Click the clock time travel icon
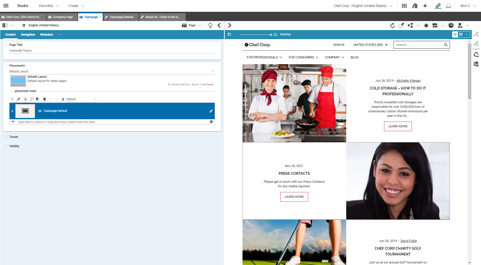Image resolution: width=481 pixels, height=265 pixels. pyautogui.click(x=451, y=25)
